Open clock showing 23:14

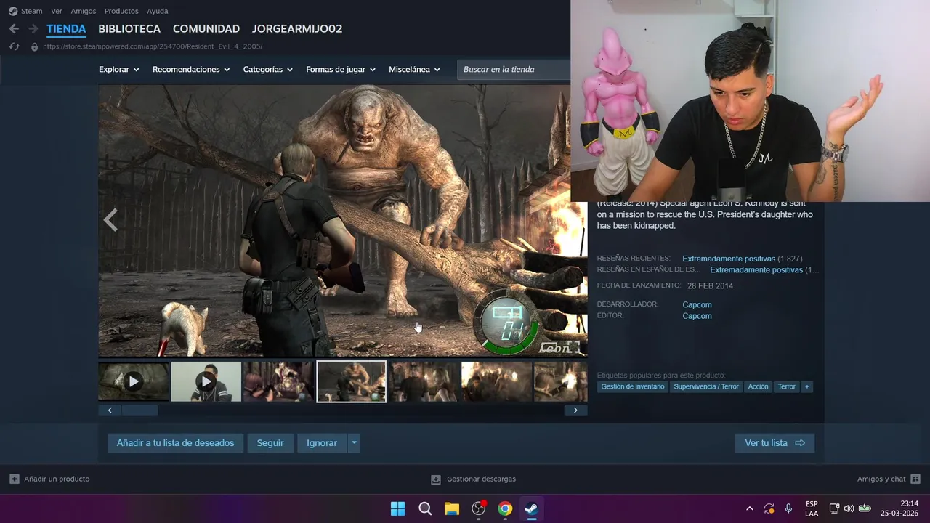coord(899,508)
